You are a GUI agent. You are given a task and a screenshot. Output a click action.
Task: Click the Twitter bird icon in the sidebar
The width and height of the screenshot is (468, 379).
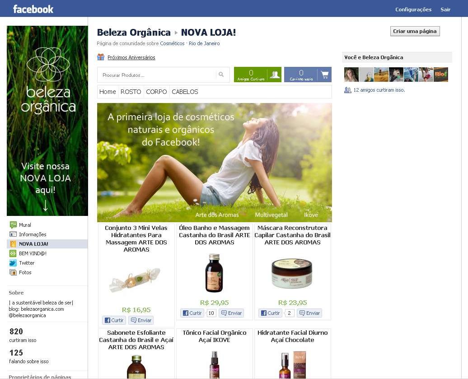(x=13, y=263)
